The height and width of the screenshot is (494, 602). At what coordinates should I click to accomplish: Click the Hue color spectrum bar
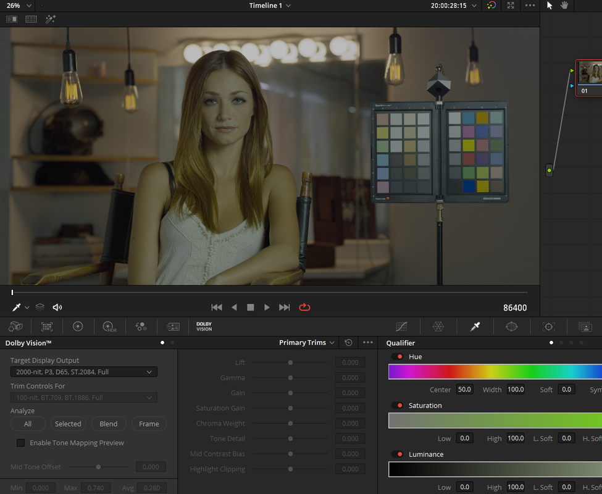point(495,372)
